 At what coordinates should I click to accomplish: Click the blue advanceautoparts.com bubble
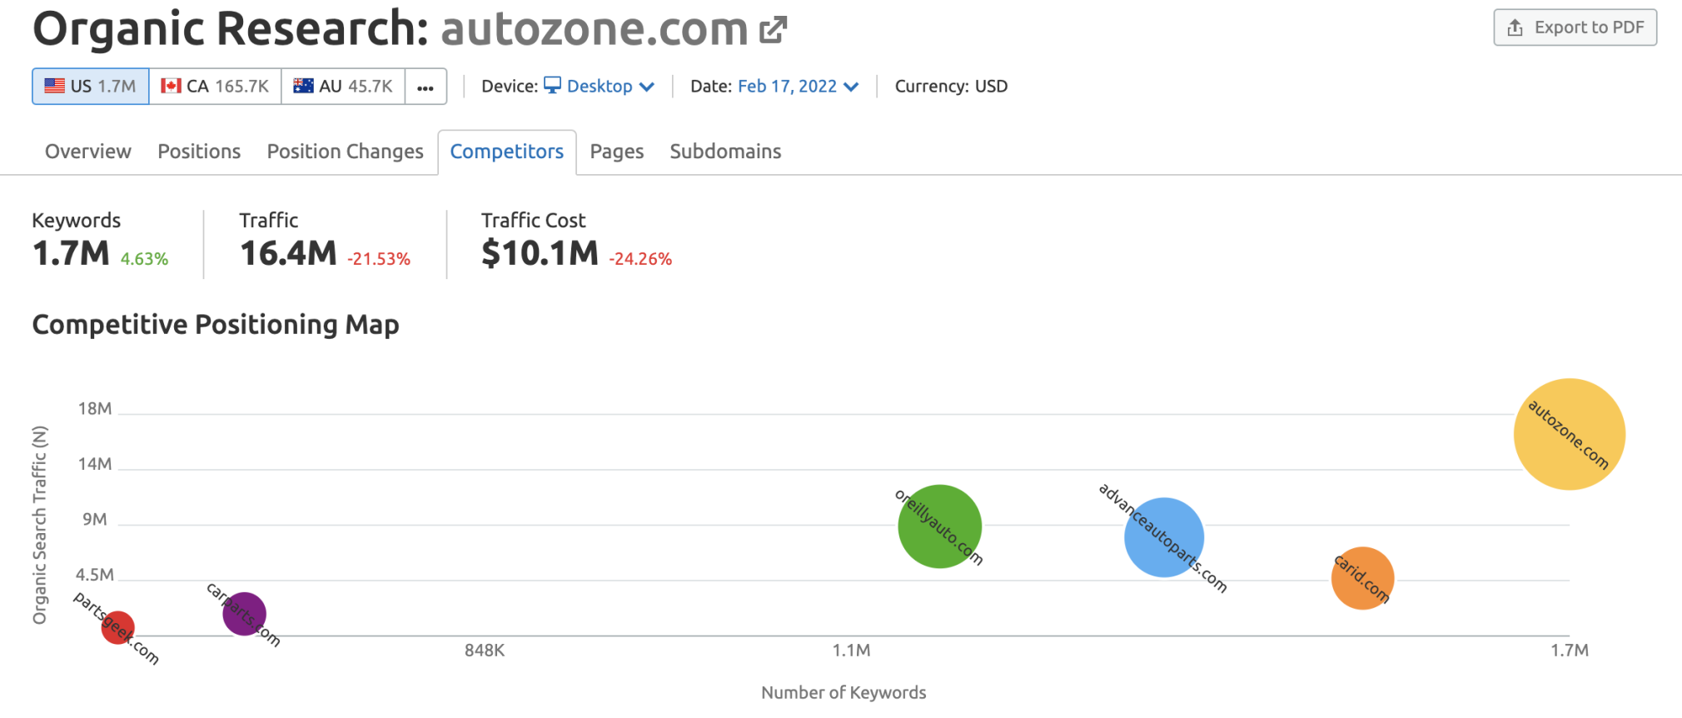[1164, 537]
